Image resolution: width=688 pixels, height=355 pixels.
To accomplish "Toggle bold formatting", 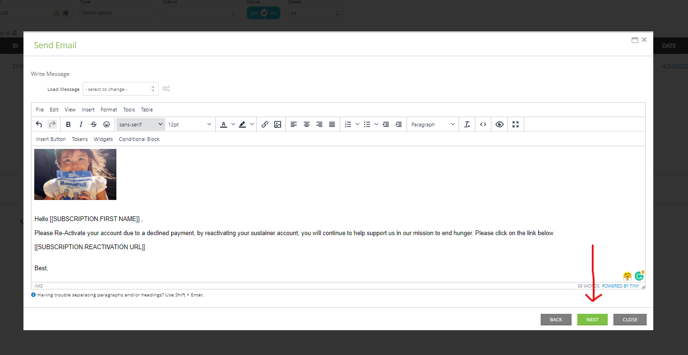I will (69, 125).
